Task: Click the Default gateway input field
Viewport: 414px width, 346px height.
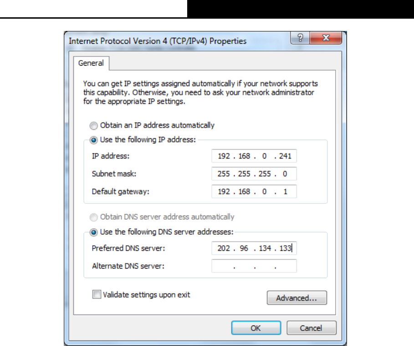Action: point(254,191)
